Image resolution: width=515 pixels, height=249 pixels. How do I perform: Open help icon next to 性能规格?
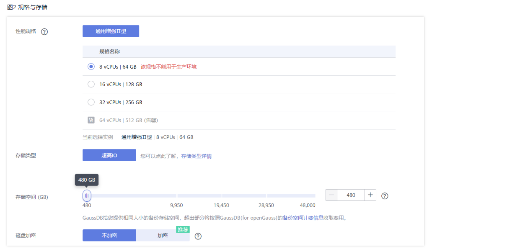pos(44,32)
